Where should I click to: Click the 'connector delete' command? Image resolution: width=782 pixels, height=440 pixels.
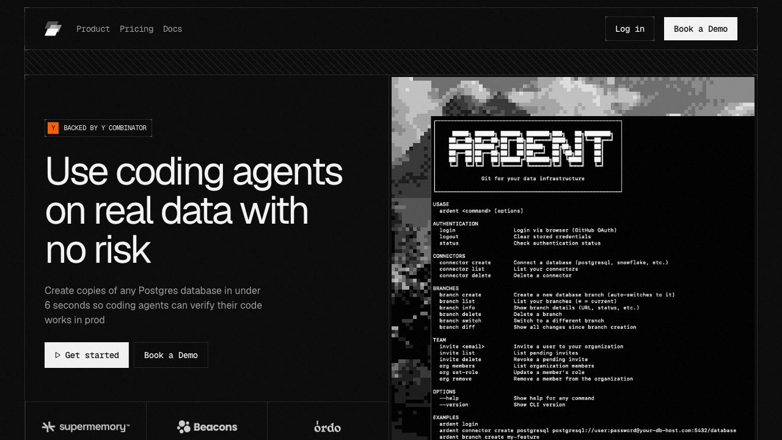tap(465, 276)
